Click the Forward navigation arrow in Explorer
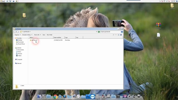 pyautogui.click(x=18, y=32)
